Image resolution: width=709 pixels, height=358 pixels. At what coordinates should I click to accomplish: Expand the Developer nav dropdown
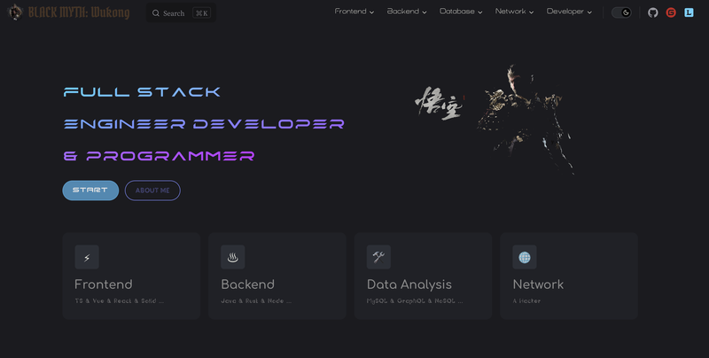tap(569, 12)
